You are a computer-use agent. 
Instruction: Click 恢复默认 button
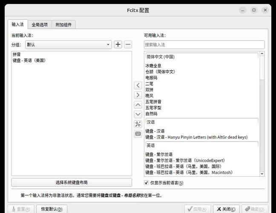coord(52,209)
